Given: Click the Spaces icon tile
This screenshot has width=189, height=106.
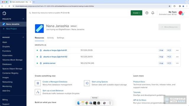Looking at the screenshot, I should tap(87, 83).
